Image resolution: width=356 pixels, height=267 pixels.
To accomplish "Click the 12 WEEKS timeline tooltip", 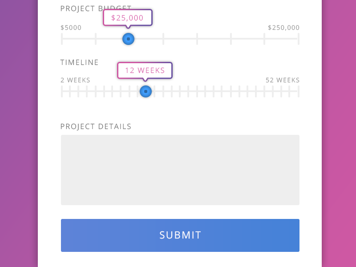I will point(145,70).
